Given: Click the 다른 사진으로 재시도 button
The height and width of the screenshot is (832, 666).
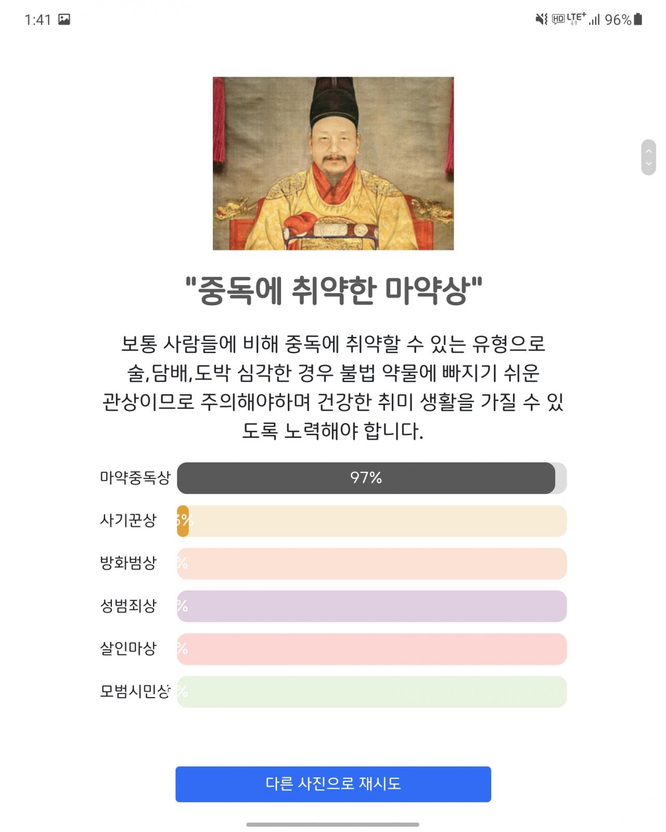Looking at the screenshot, I should coord(333,784).
